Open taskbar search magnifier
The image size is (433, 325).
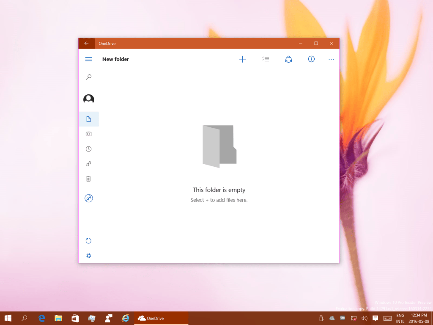click(x=25, y=318)
